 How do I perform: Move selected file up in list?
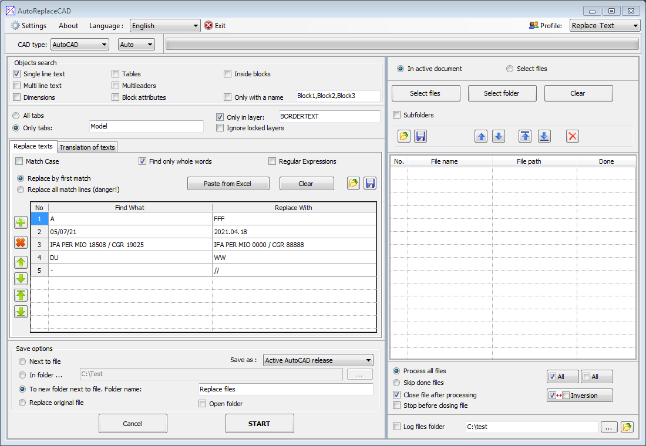point(481,136)
